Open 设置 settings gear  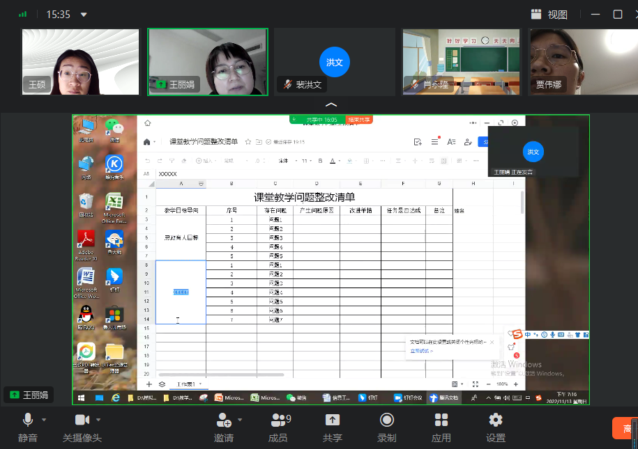click(496, 420)
